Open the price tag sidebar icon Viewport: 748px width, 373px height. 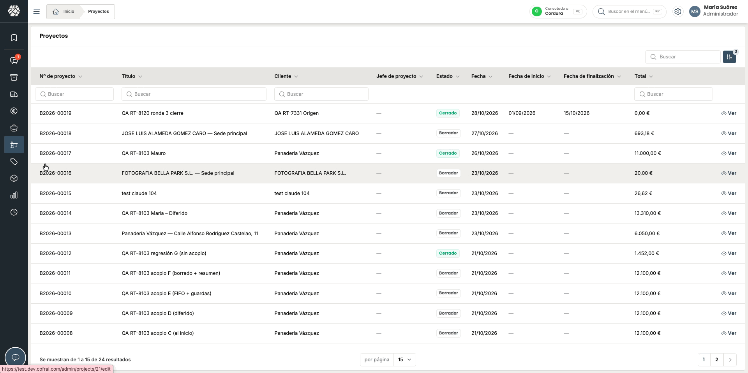14,162
